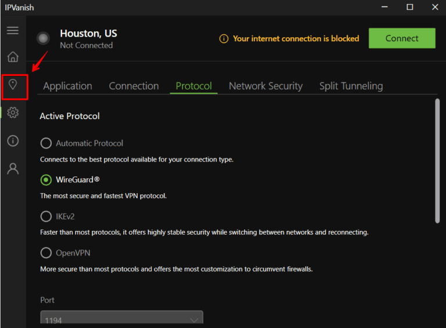Viewport: 446px width, 328px height.
Task: Open the Account profile icon
Action: coord(13,169)
